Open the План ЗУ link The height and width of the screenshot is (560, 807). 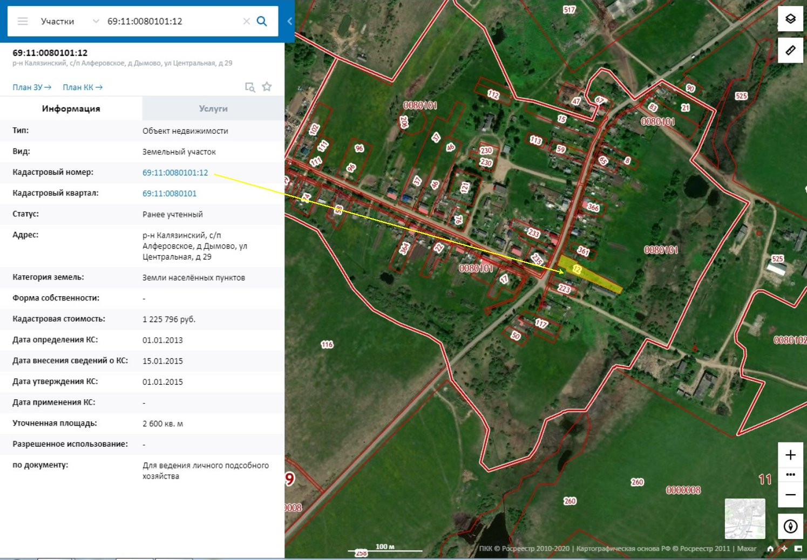(32, 87)
